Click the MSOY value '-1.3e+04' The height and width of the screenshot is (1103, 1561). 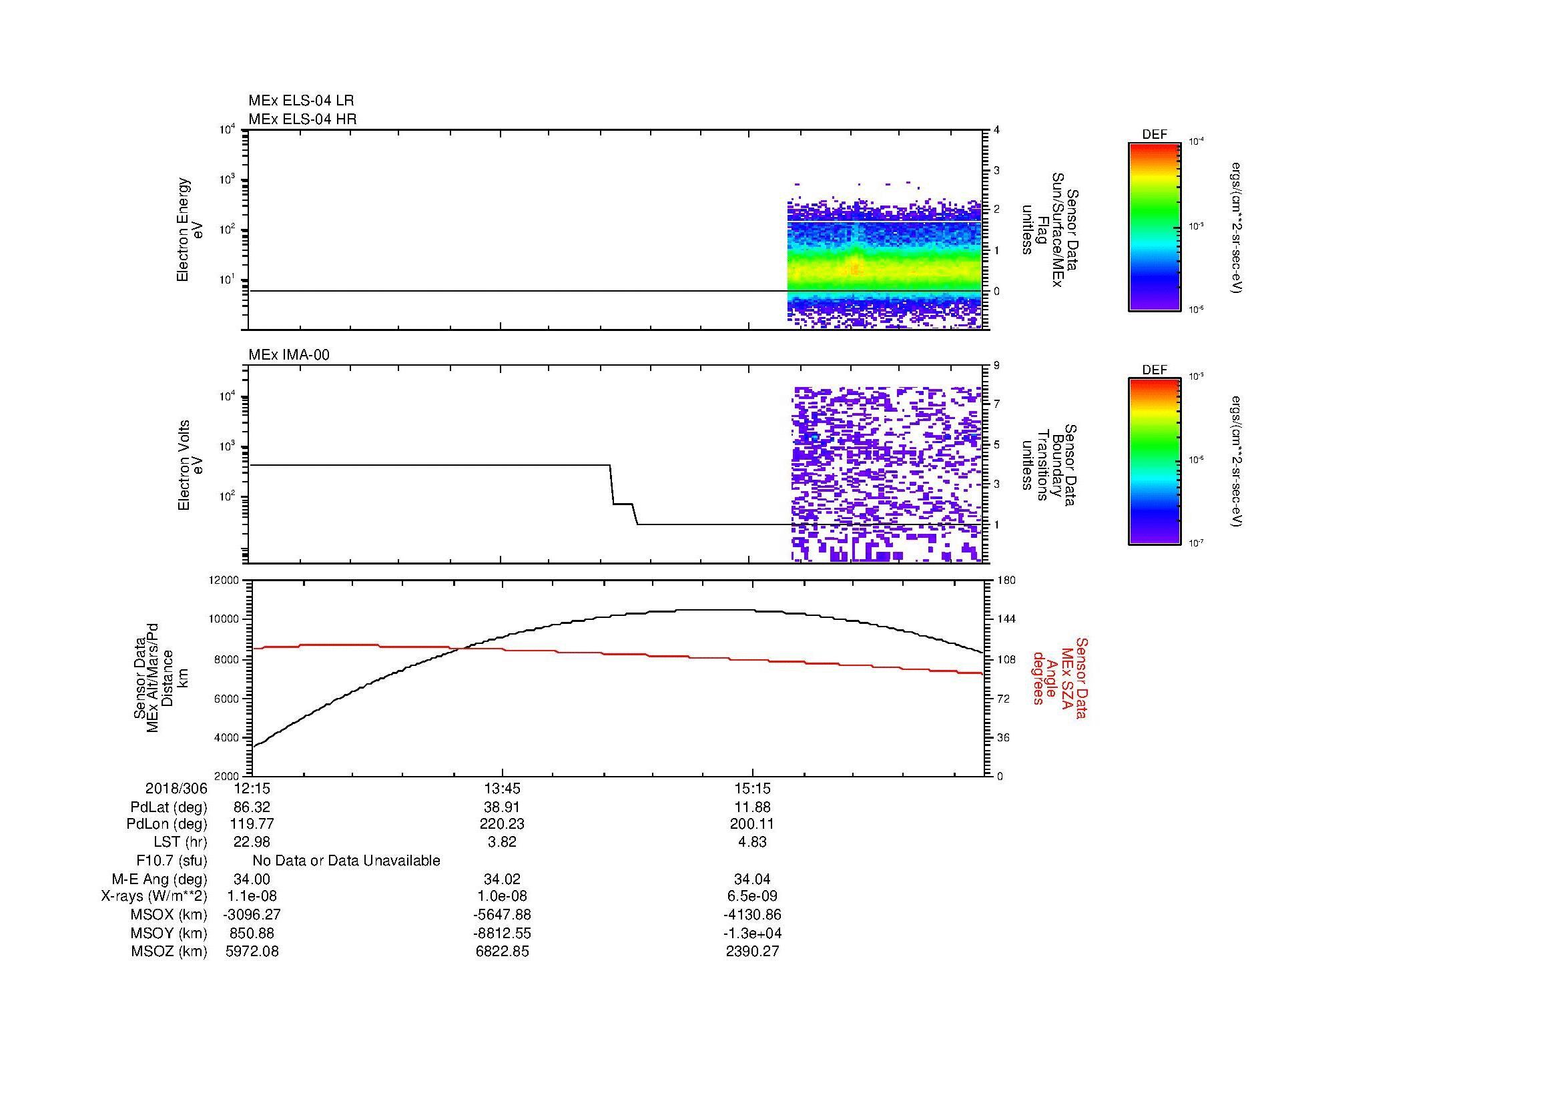click(x=753, y=934)
